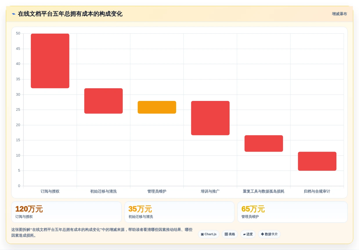Viewport: 359px width, 250px height.
Task: Click the 表格 chip
Action: coord(230,234)
